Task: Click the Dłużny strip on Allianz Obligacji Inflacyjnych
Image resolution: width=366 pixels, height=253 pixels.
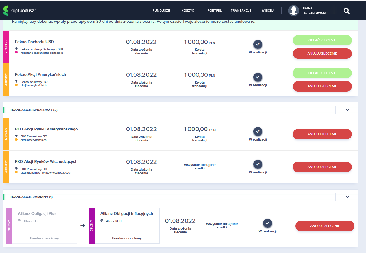Action: click(92, 226)
